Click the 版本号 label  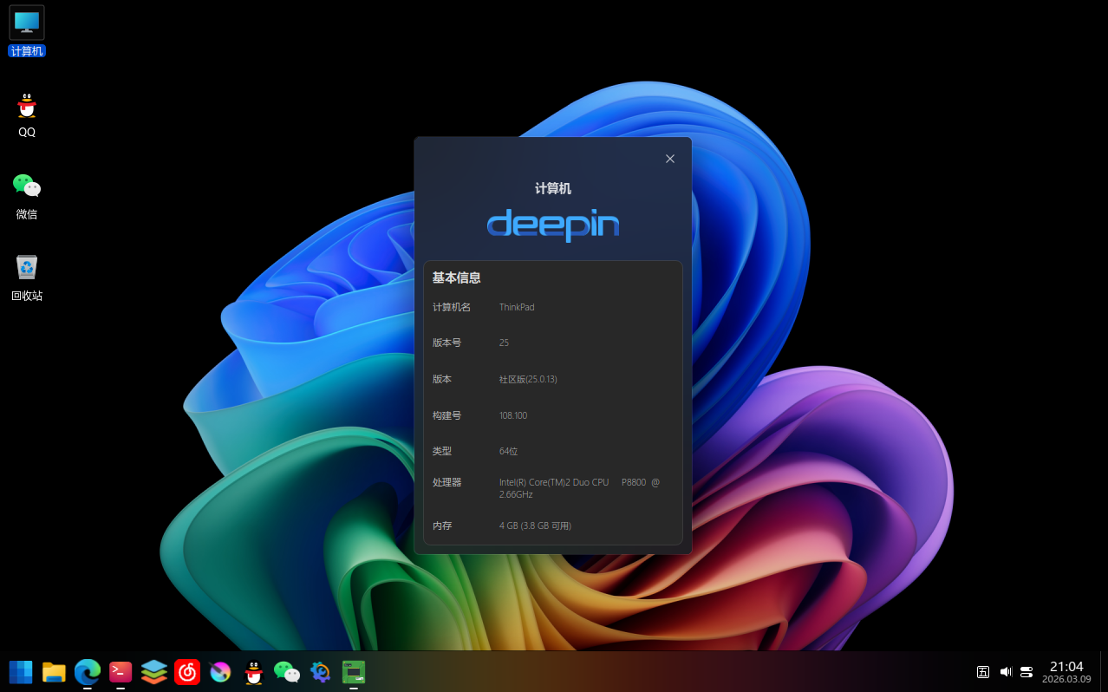coord(447,343)
